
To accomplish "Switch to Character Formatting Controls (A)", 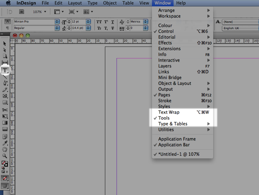I will [x=7, y=22].
